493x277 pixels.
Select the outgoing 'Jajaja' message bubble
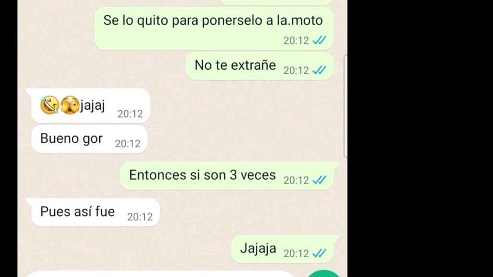[x=285, y=249]
